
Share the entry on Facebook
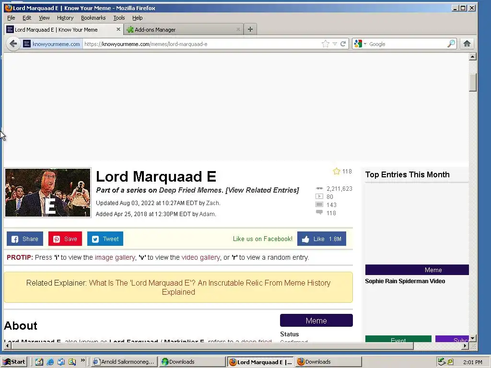tap(25, 239)
